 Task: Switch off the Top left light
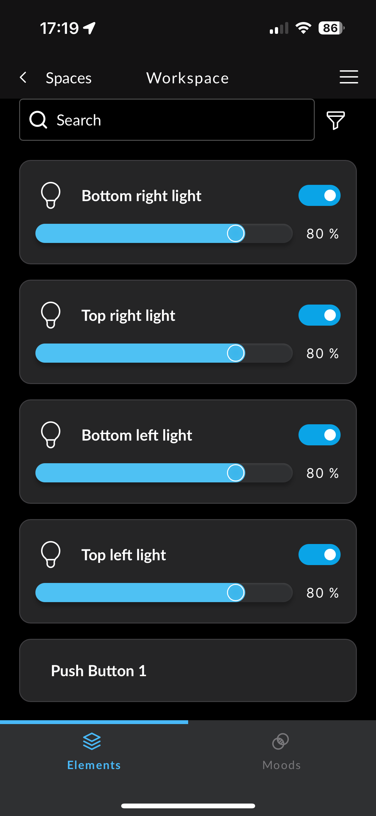coord(319,555)
